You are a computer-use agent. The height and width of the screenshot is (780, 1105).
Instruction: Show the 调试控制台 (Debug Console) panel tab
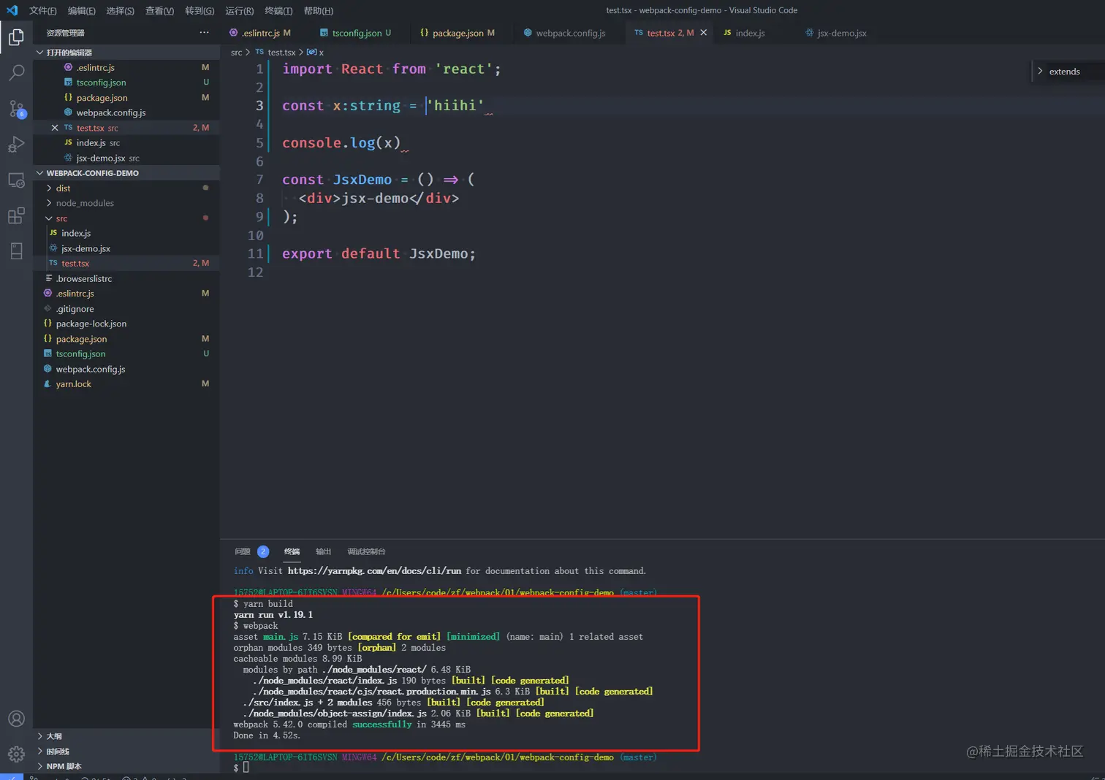click(366, 551)
